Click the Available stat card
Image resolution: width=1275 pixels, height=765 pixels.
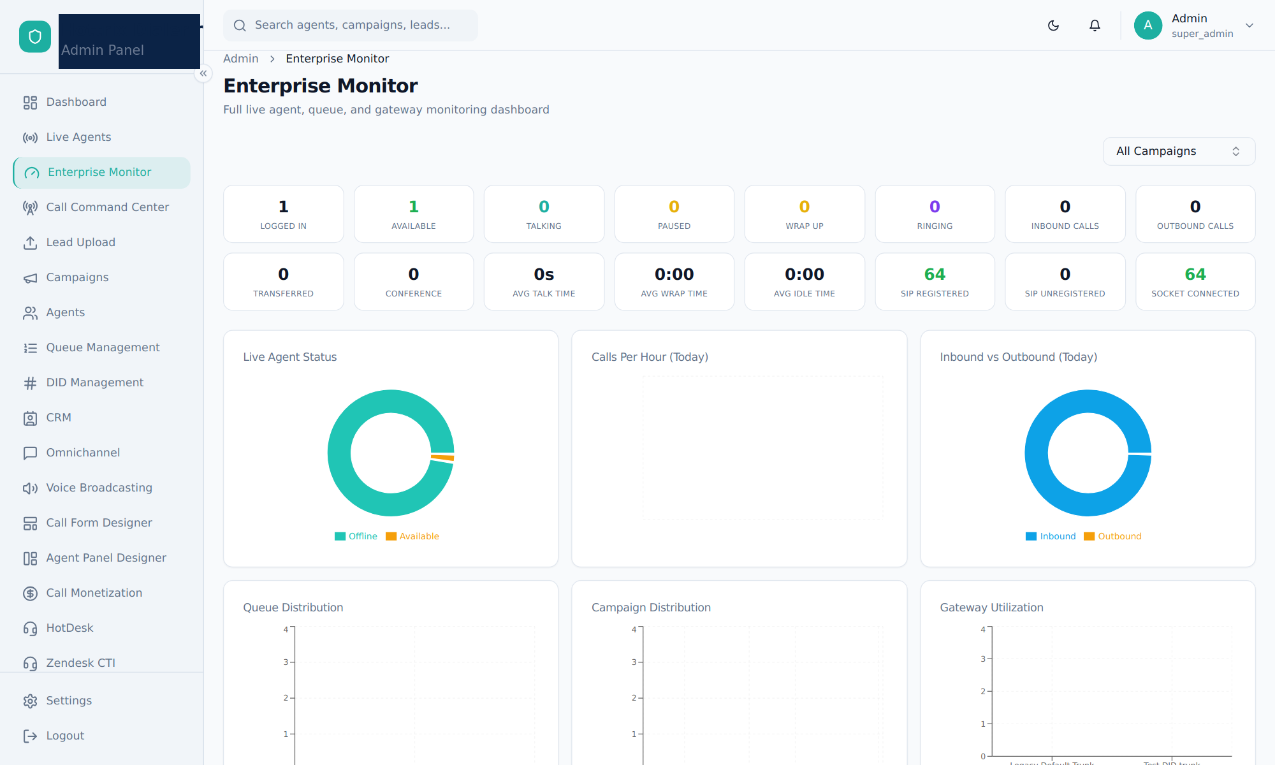414,214
